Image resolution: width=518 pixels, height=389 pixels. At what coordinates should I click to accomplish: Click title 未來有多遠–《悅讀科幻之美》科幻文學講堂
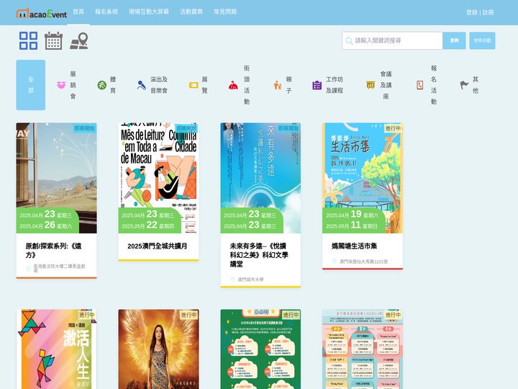259,255
